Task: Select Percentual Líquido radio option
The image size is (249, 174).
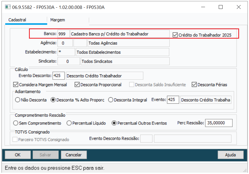Action: click(69, 123)
